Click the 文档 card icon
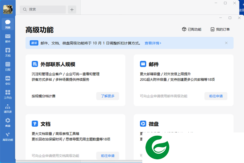Image resolution: width=244 pixels, height=163 pixels. coord(35,124)
